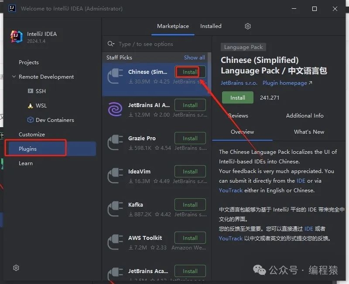The width and height of the screenshot is (349, 284).
Task: Click the Chinese language pack plugin icon
Action: click(x=115, y=76)
